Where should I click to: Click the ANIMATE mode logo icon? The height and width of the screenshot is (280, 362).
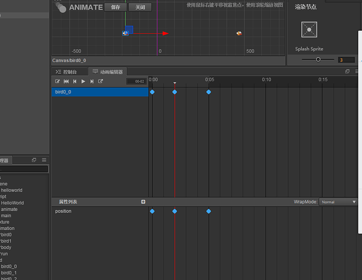pyautogui.click(x=61, y=7)
